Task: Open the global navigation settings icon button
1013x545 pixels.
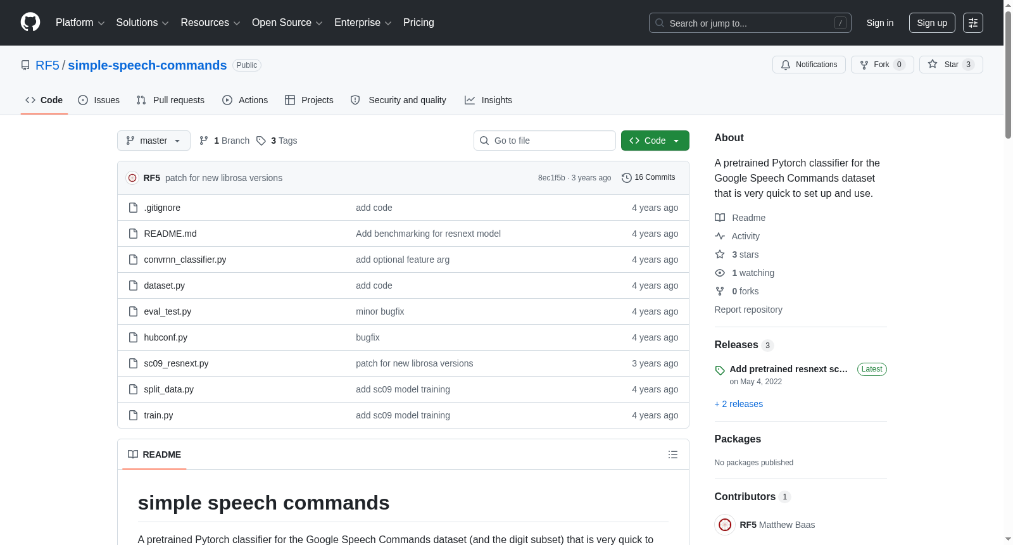Action: coord(973,23)
